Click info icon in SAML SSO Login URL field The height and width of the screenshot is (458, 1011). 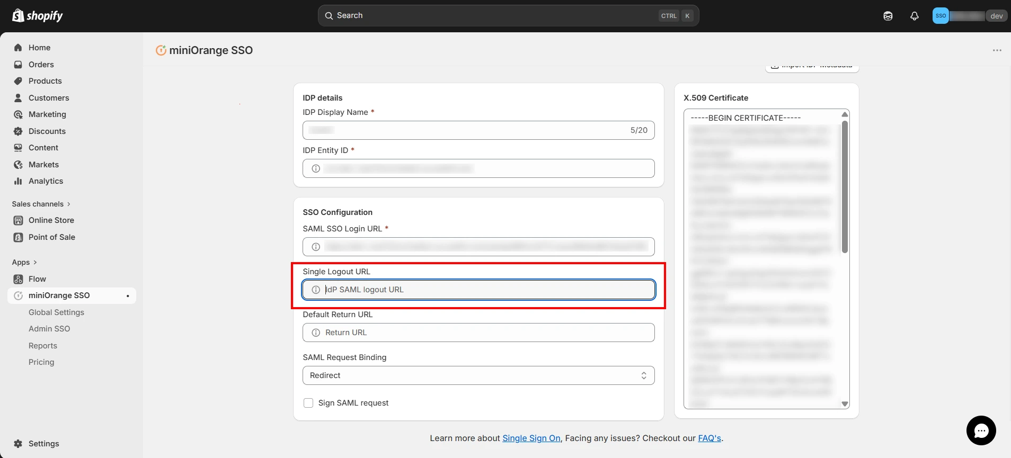316,247
